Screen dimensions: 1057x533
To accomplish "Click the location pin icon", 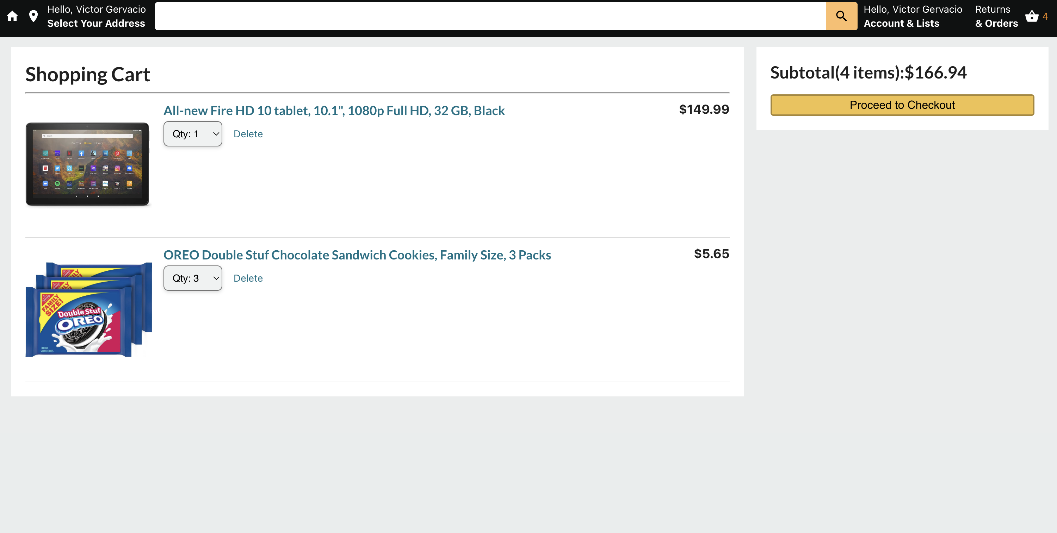I will pos(33,16).
